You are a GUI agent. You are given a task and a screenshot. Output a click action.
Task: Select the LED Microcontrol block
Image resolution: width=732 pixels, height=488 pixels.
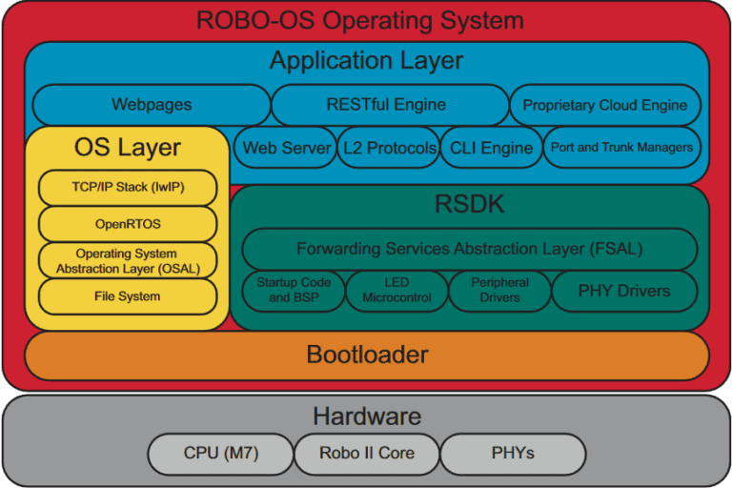click(x=396, y=291)
